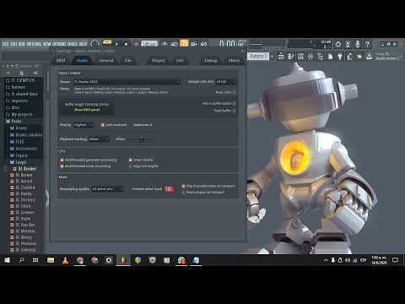This screenshot has width=405, height=304.
Task: Switch to the File settings tab
Action: [128, 60]
